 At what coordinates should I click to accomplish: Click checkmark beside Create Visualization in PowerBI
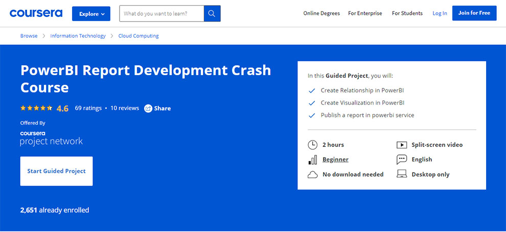312,103
